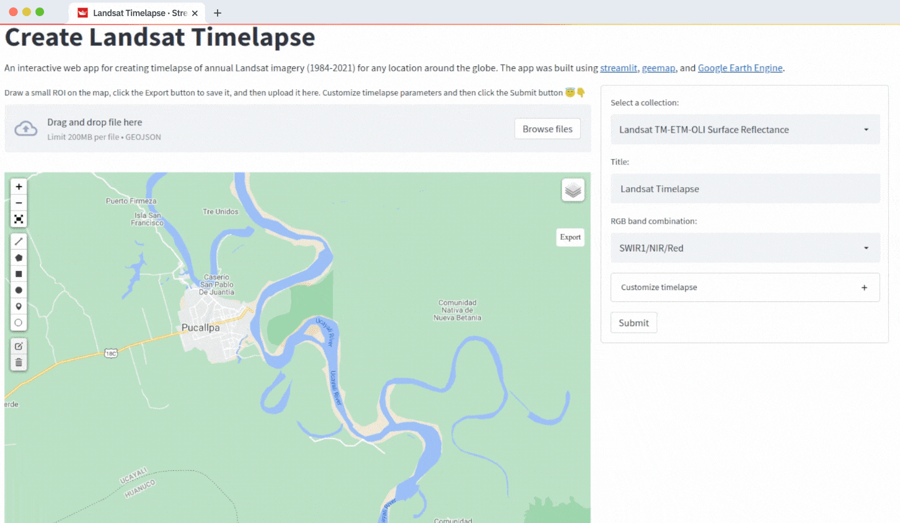Zoom in on the map

(19, 186)
